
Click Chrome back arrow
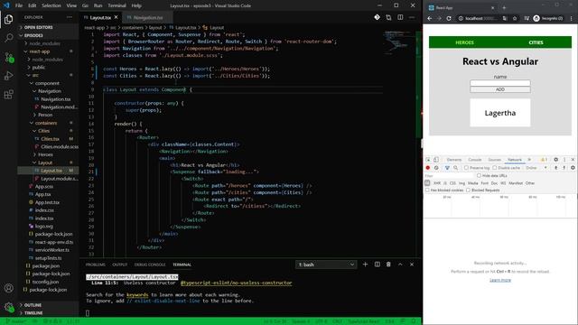coord(430,18)
